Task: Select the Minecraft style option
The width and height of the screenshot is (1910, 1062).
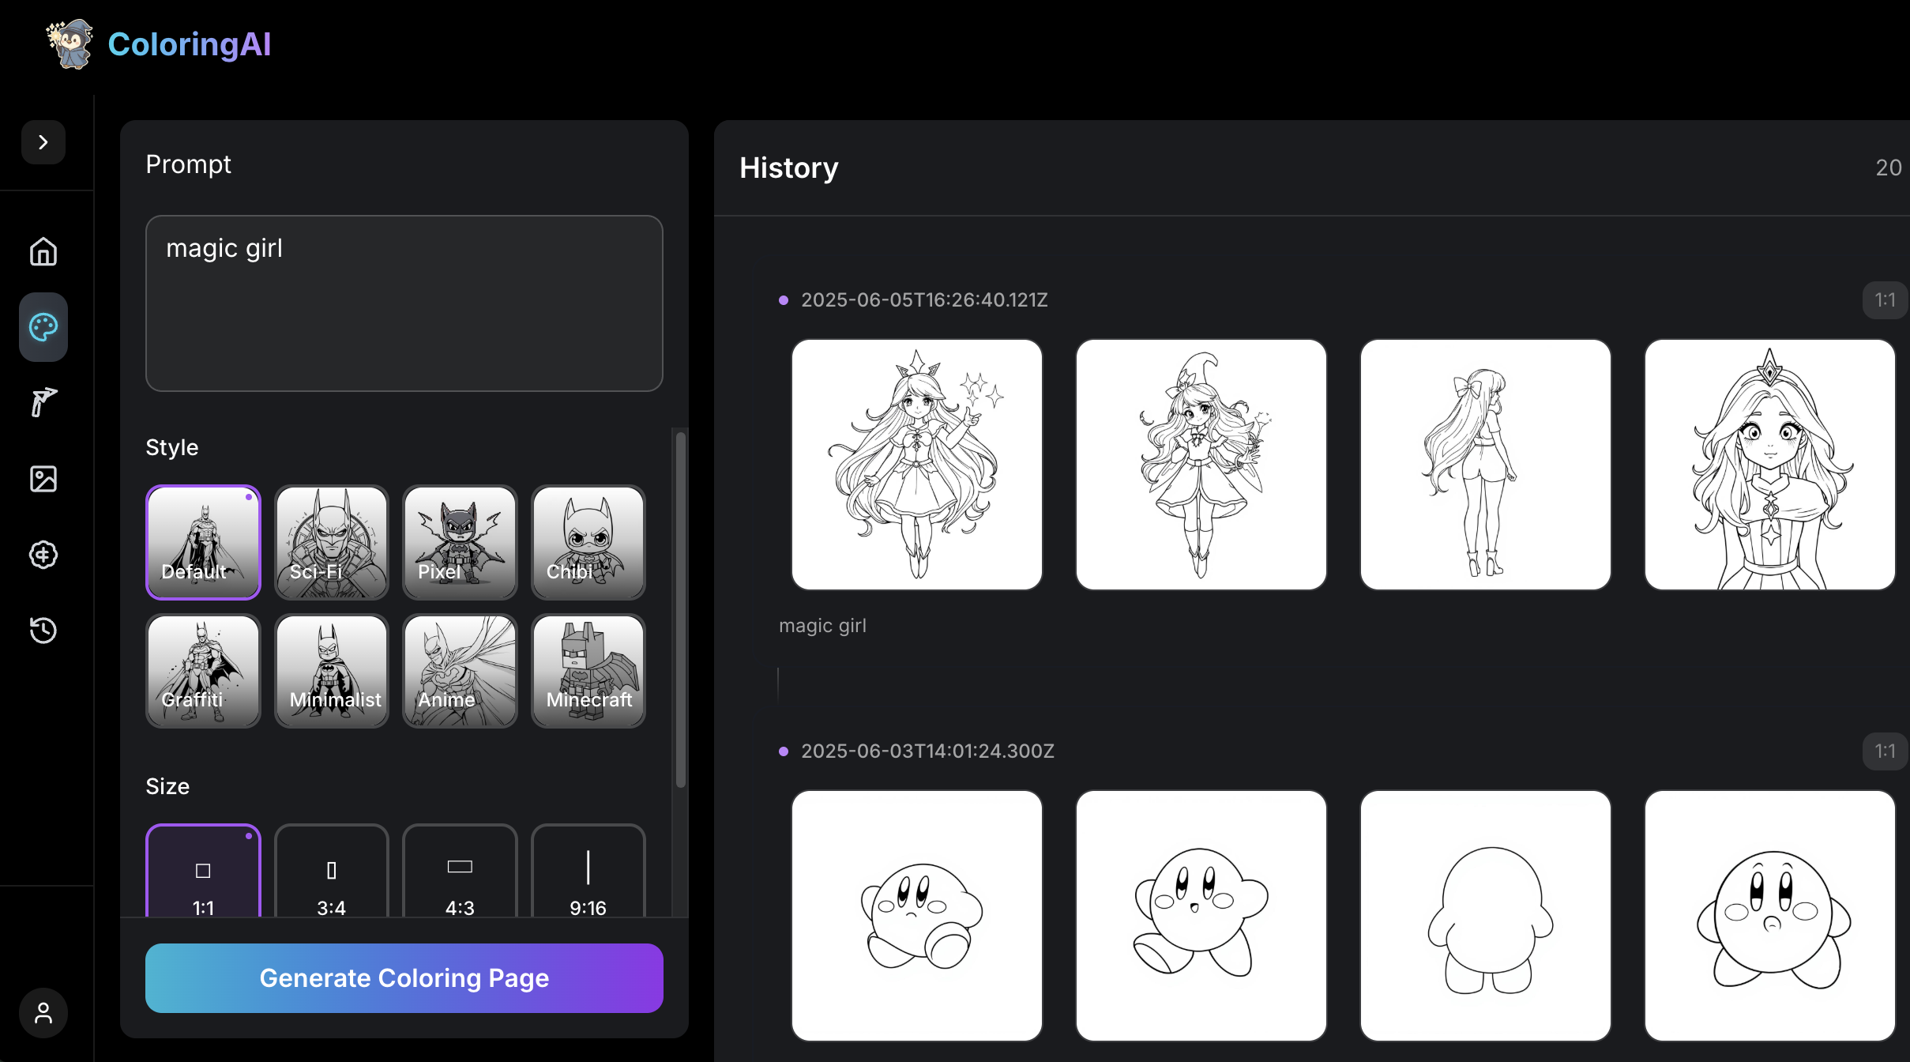Action: 588,671
